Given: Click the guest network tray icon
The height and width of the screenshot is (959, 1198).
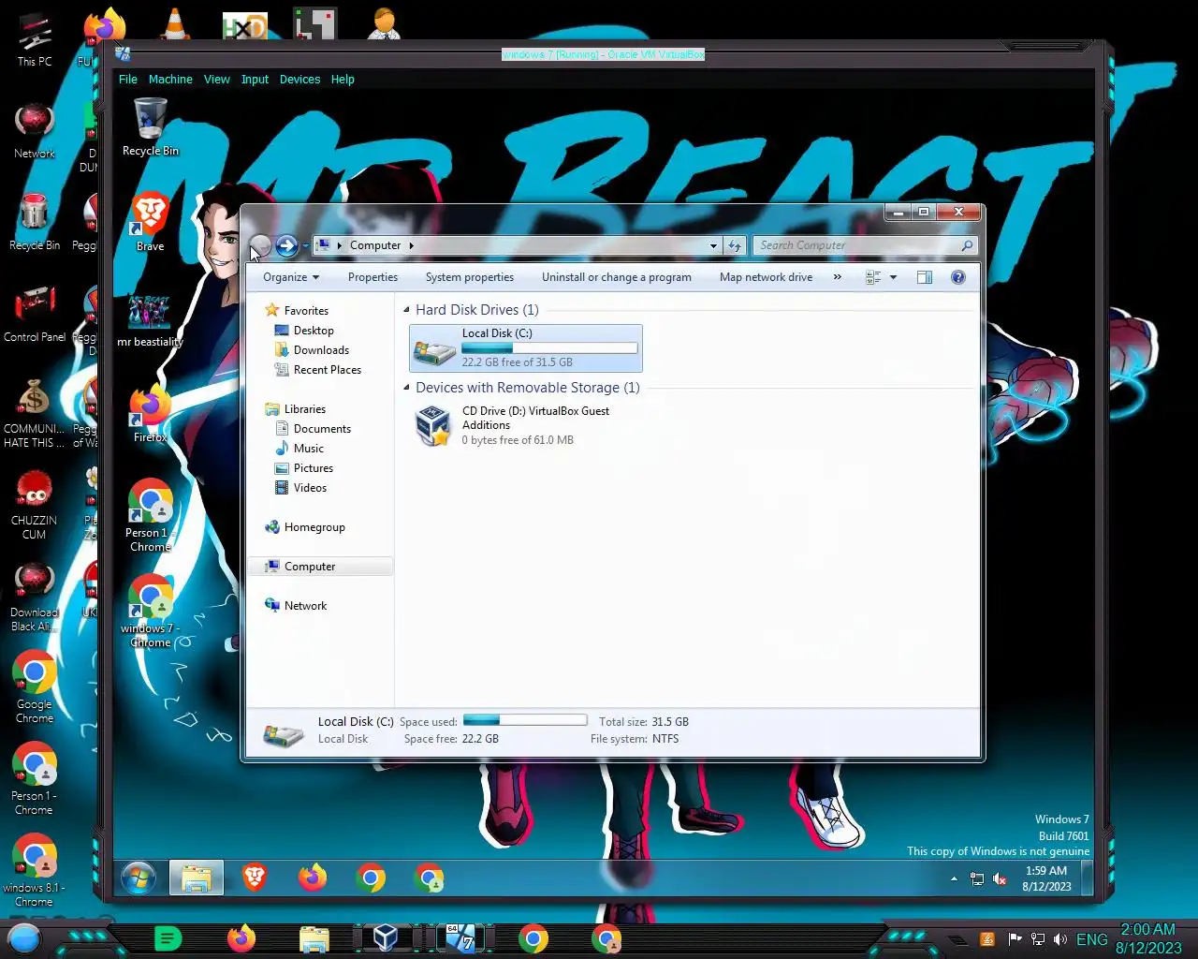Looking at the screenshot, I should tap(977, 878).
